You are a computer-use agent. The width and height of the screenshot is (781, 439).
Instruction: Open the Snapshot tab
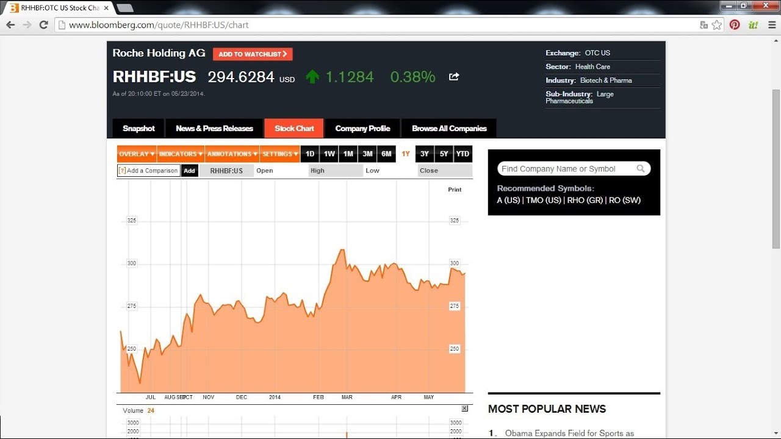pos(139,129)
